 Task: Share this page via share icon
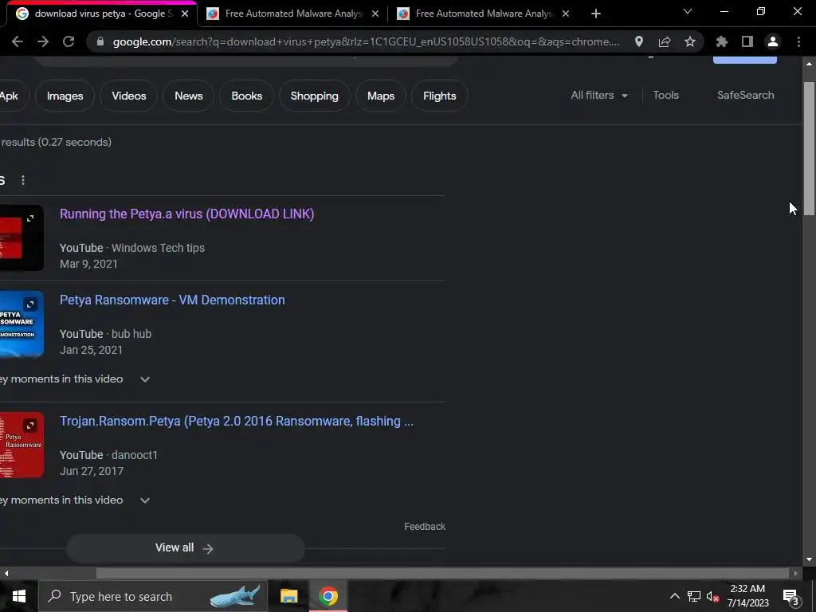pyautogui.click(x=665, y=41)
